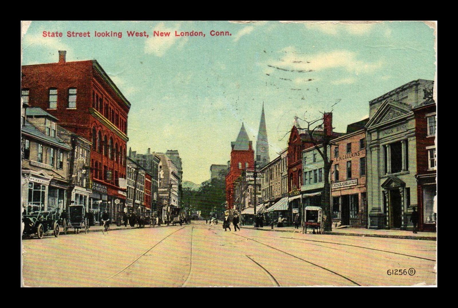Select the tall white church steeple
This screenshot has height=308, width=458.
tap(262, 134)
